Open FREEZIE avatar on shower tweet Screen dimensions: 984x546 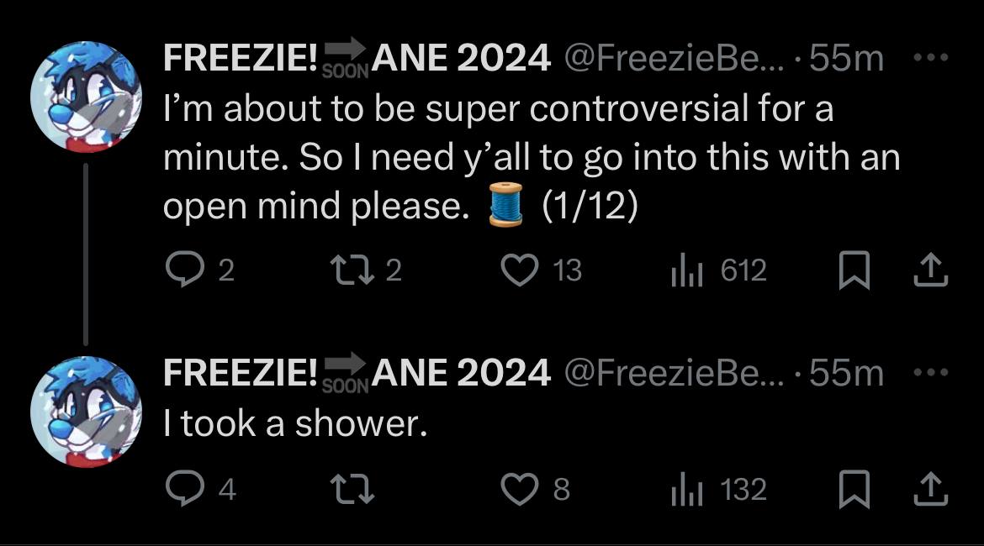86,411
